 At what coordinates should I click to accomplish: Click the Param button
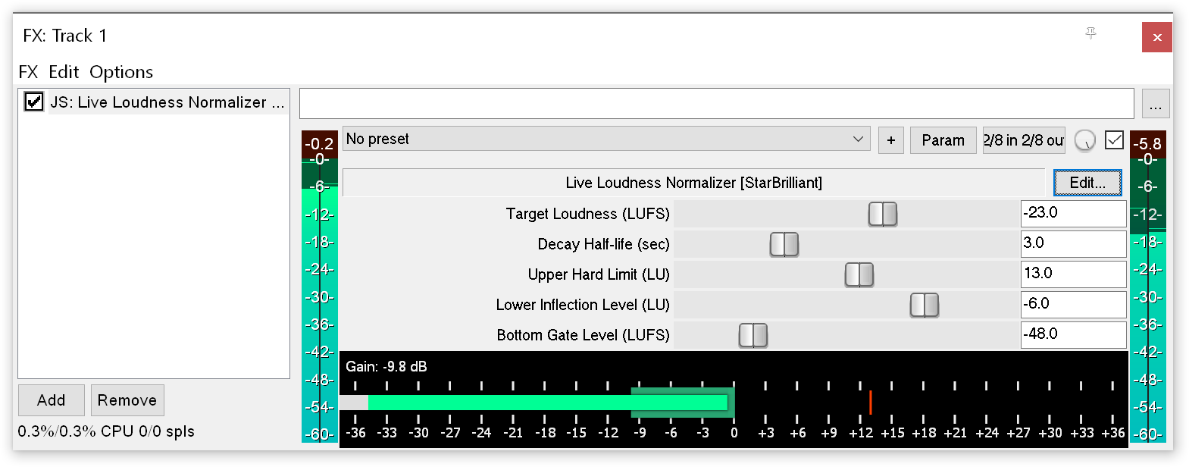coord(943,140)
